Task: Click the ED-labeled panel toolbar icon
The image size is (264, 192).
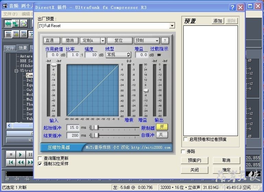Action: (24, 34)
